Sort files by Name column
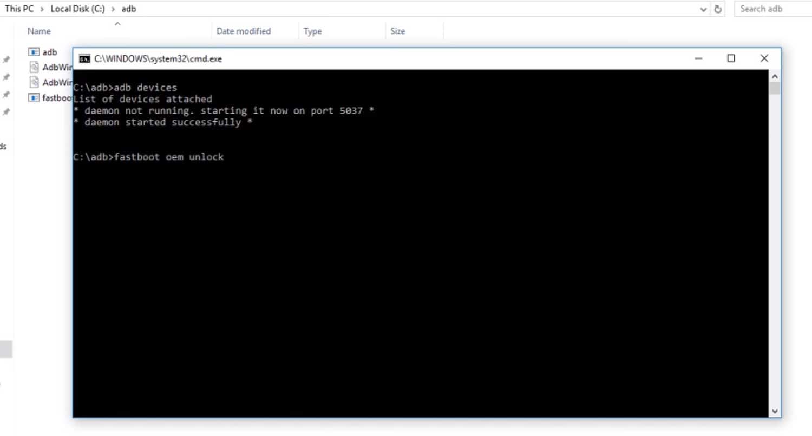 [39, 31]
